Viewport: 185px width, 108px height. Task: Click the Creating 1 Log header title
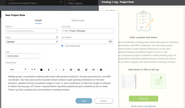(x=118, y=2)
